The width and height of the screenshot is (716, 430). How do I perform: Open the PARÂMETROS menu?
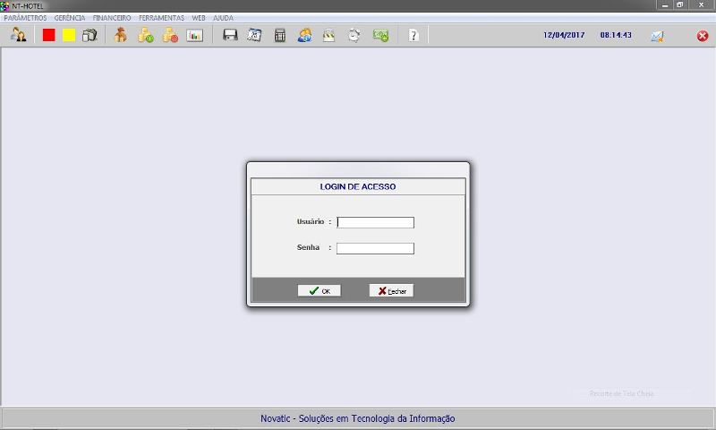[25, 18]
